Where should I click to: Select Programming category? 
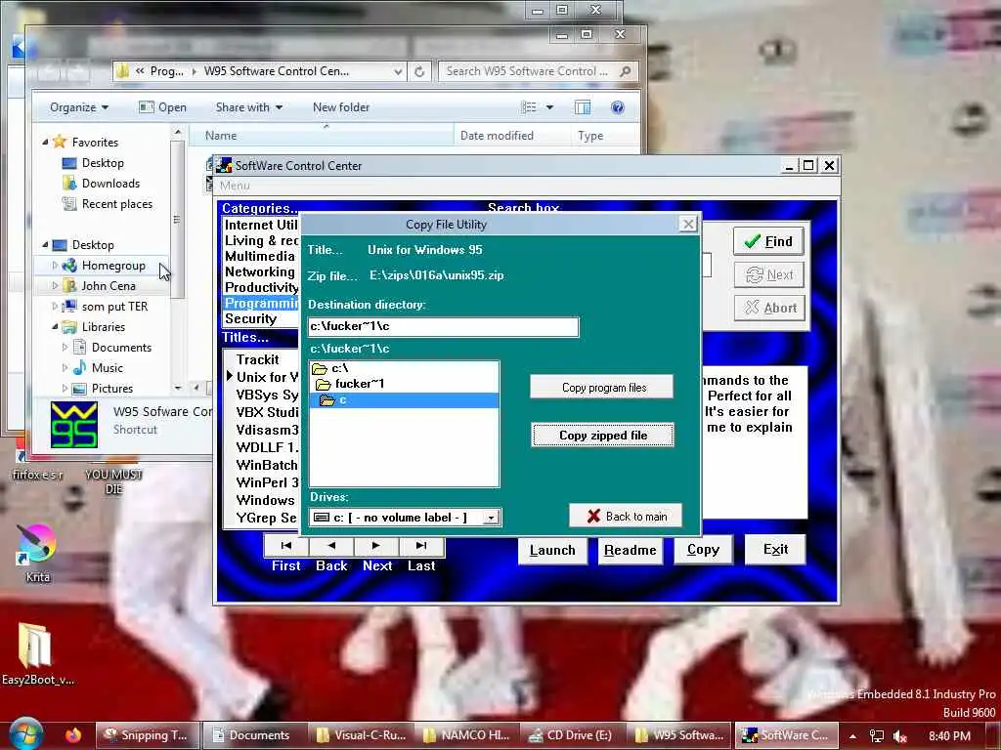tap(260, 303)
